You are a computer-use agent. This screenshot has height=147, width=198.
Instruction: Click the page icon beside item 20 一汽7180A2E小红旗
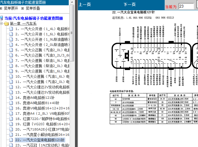(11, 129)
